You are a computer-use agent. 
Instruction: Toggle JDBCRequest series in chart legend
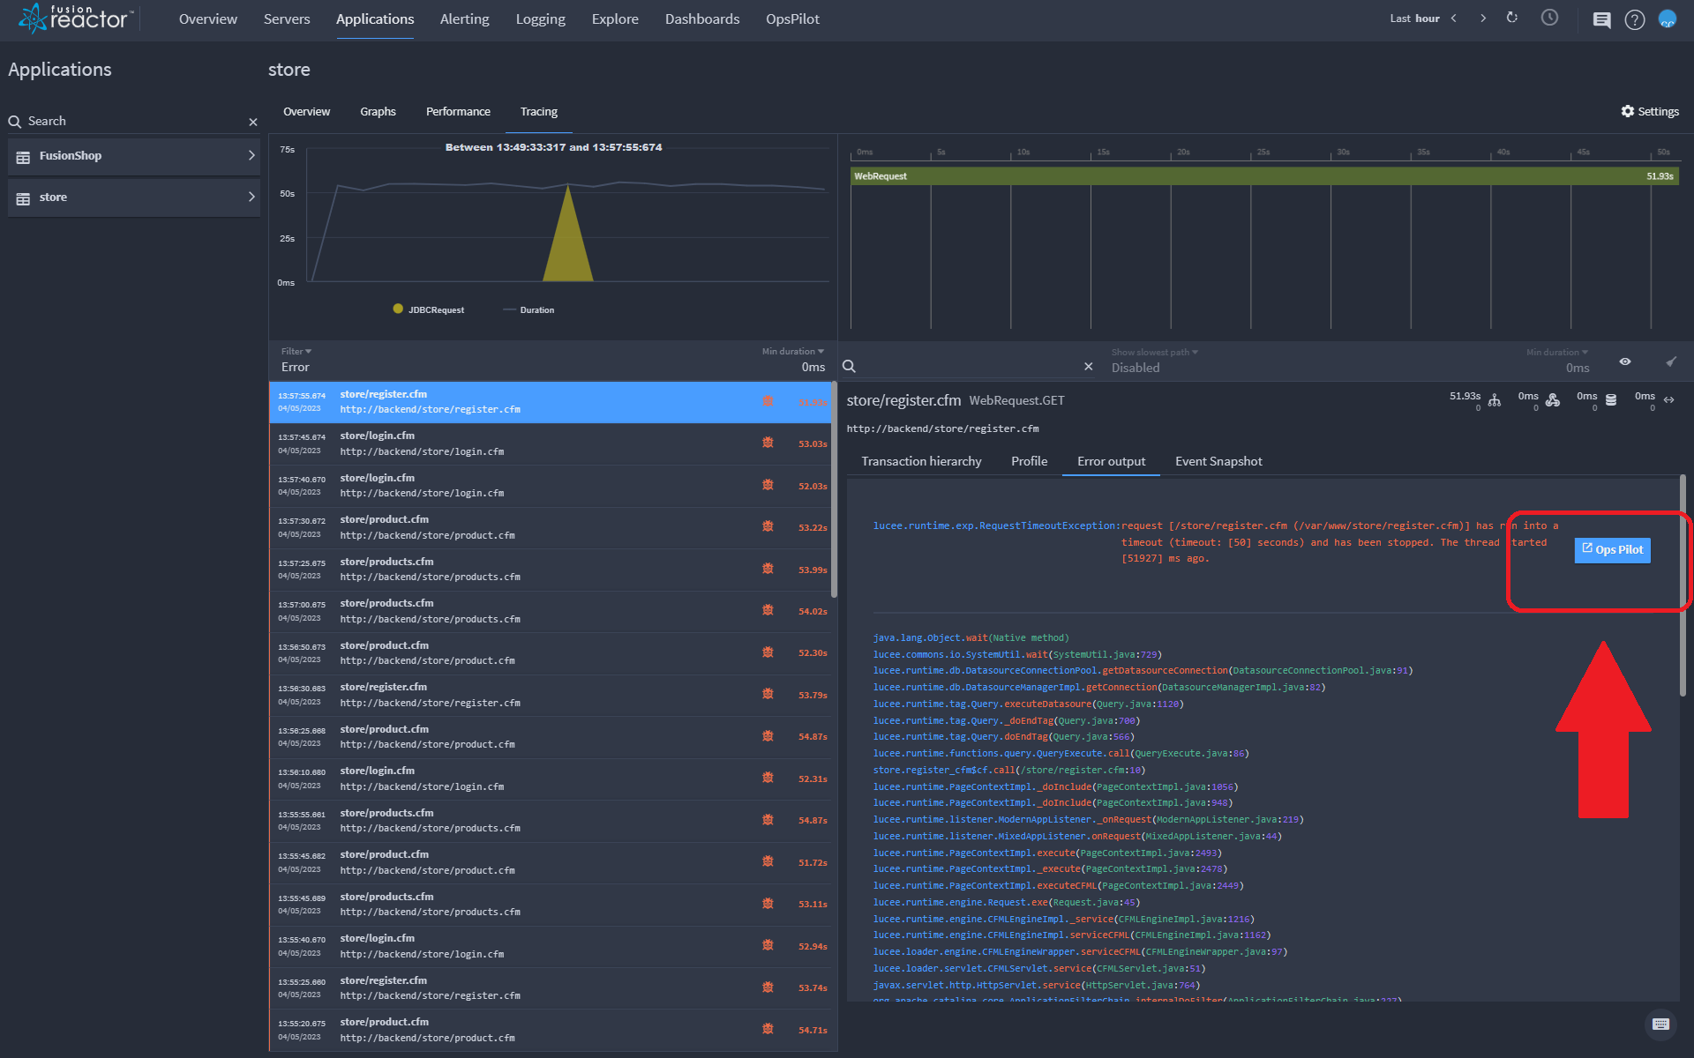(429, 309)
